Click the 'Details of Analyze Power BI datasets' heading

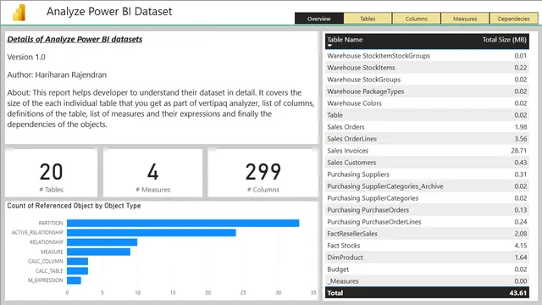[75, 40]
